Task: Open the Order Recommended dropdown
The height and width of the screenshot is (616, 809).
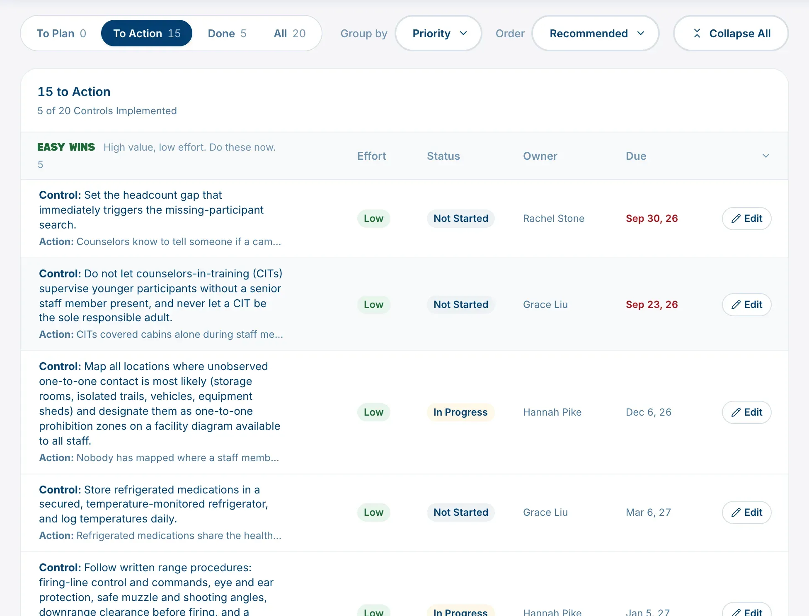Action: point(596,34)
